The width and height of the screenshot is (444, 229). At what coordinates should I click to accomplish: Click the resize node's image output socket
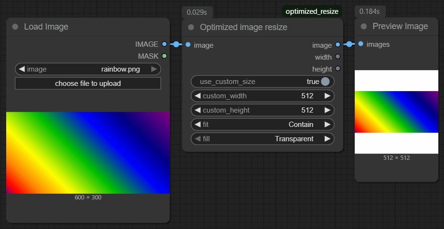click(x=338, y=45)
